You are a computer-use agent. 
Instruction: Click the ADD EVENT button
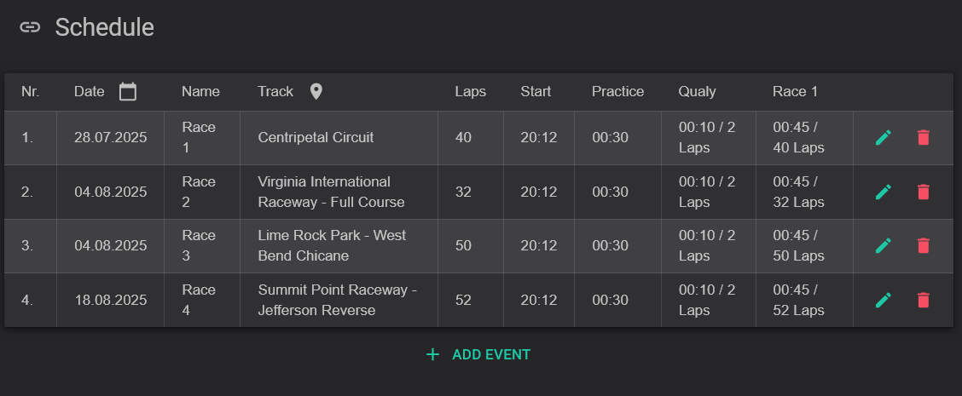pos(478,354)
